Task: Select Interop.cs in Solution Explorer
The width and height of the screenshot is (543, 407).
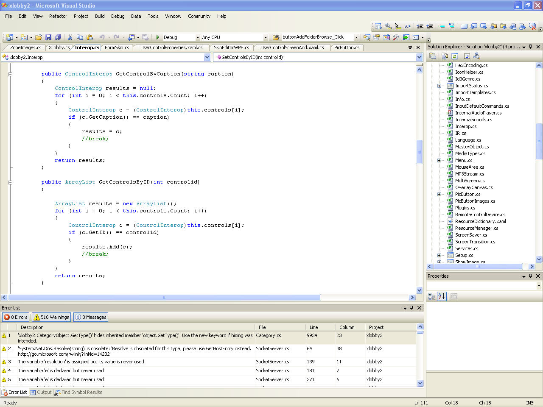Action: [x=465, y=126]
